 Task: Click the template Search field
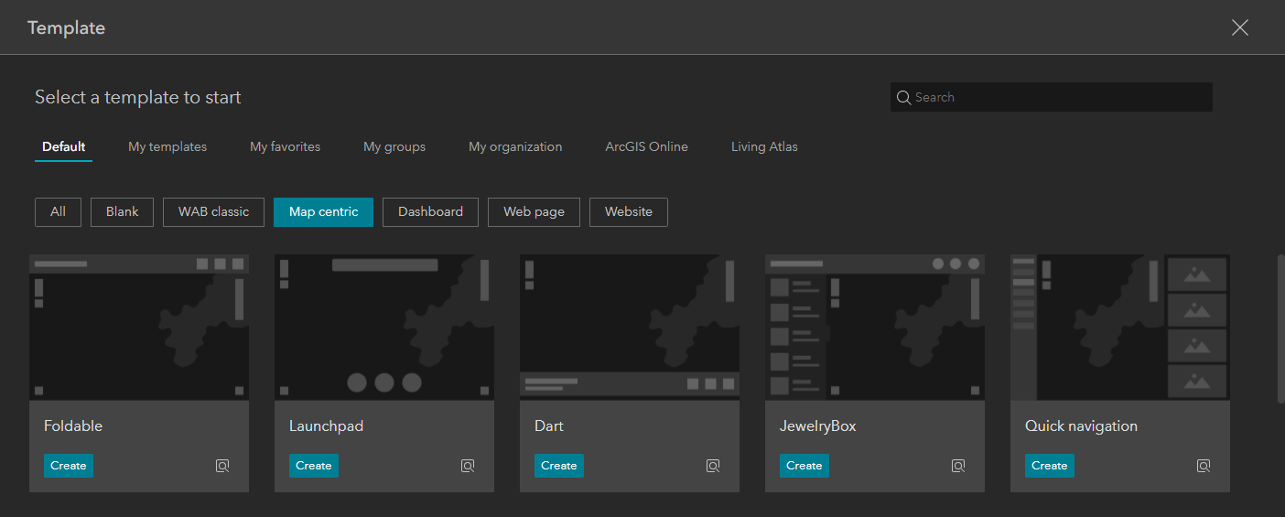[x=1052, y=97]
